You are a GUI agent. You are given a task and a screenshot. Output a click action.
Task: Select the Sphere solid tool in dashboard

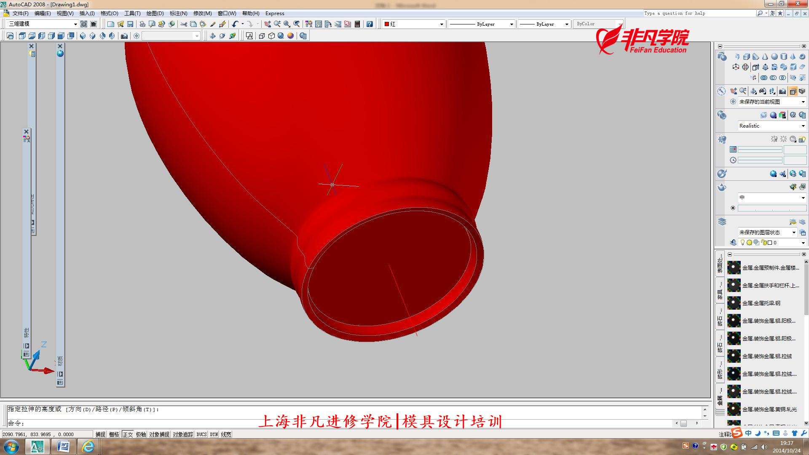pyautogui.click(x=774, y=56)
